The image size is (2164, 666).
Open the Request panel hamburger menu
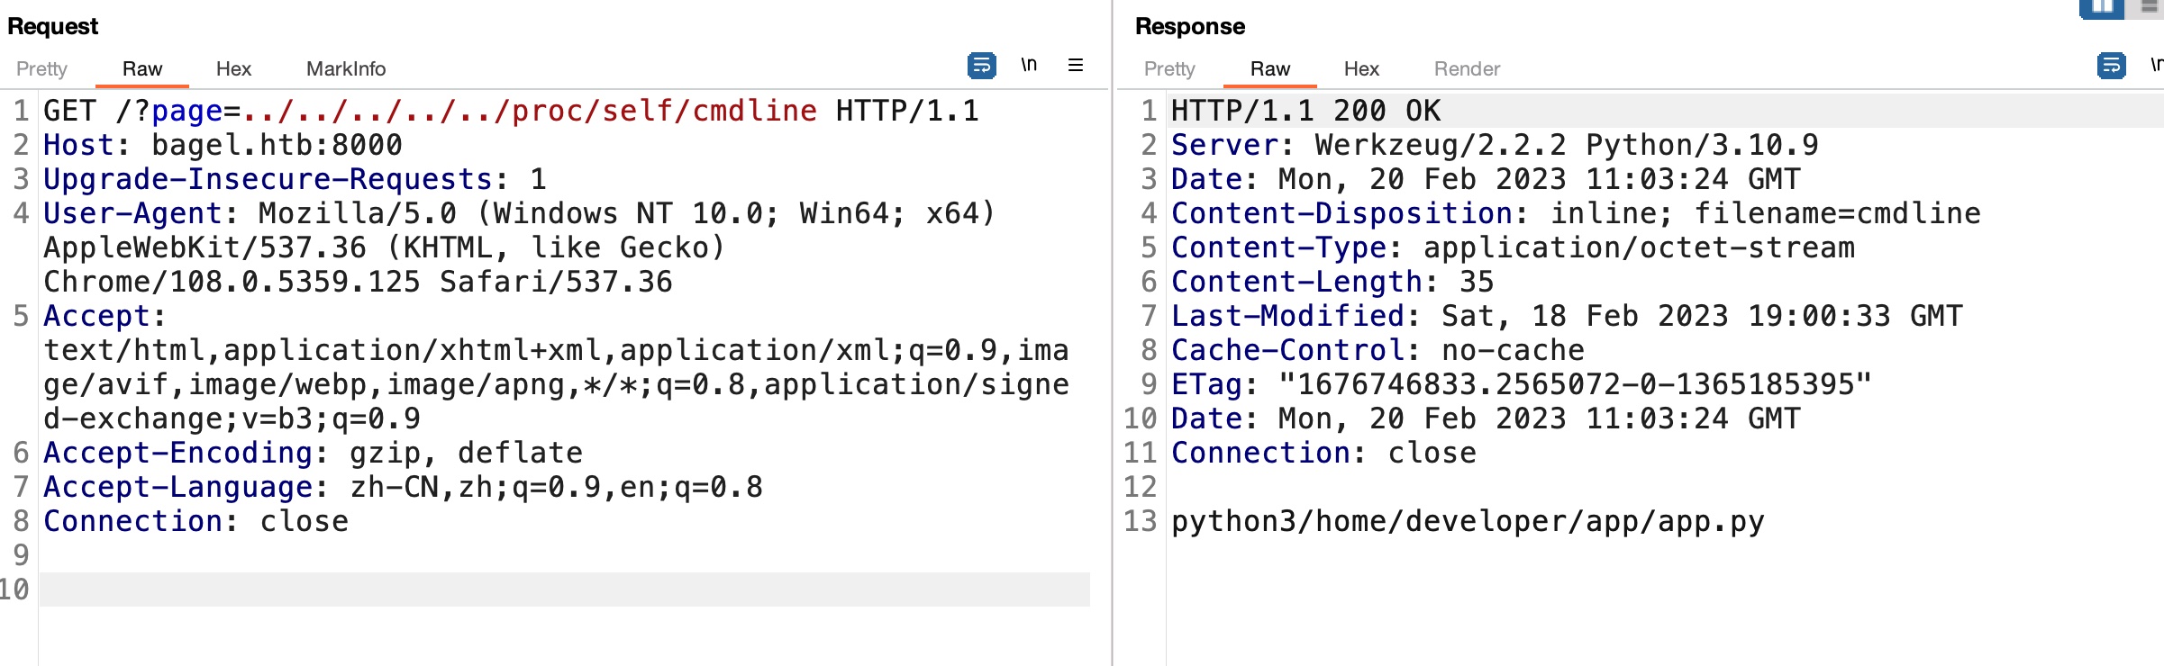point(1076,65)
